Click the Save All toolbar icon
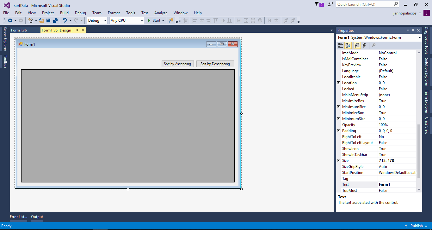The height and width of the screenshot is (230, 432). click(x=55, y=20)
